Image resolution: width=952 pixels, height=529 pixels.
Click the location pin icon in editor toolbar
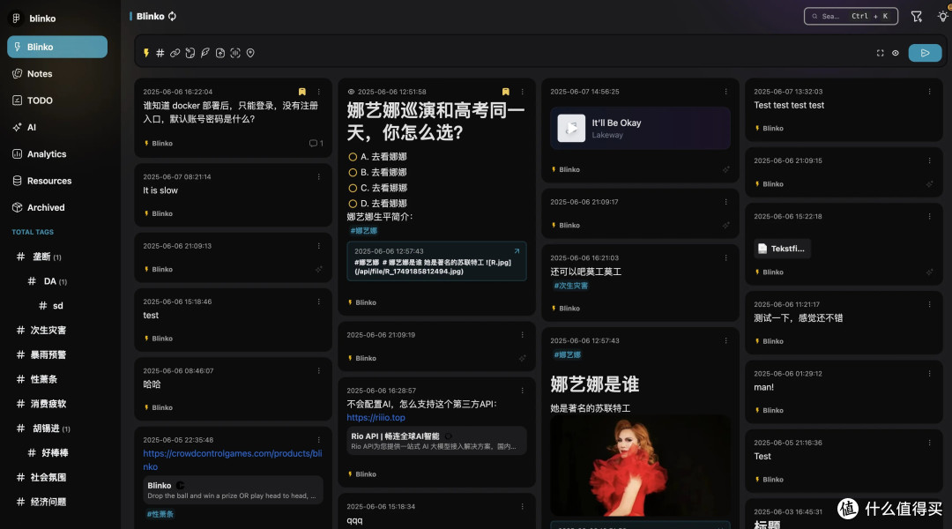pos(250,54)
